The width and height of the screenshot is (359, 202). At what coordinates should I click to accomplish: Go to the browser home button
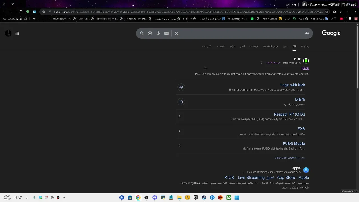335,12
